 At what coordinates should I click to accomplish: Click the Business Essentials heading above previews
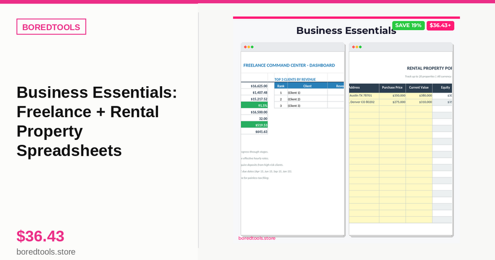(346, 31)
